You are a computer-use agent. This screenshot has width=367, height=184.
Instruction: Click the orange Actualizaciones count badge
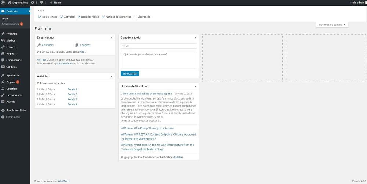click(x=21, y=24)
